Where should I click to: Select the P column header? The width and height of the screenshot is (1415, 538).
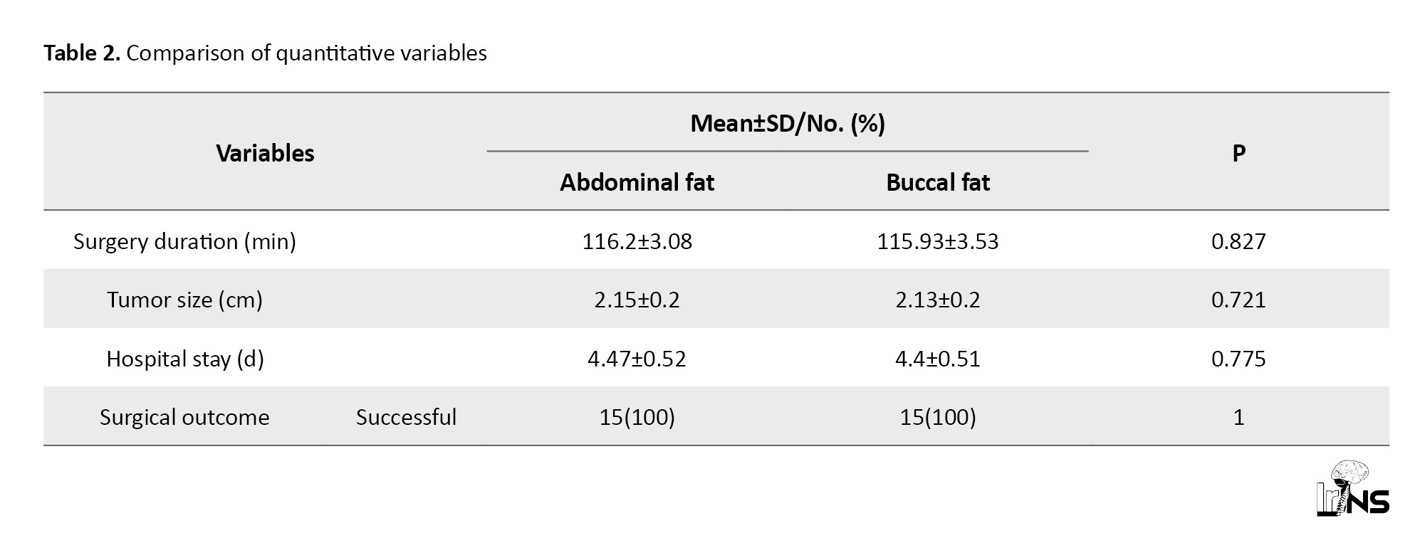tap(1238, 153)
